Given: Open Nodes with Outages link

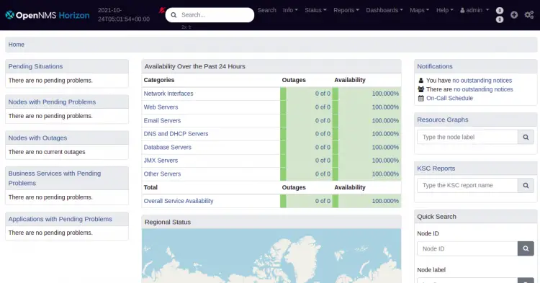Looking at the screenshot, I should 37,138.
